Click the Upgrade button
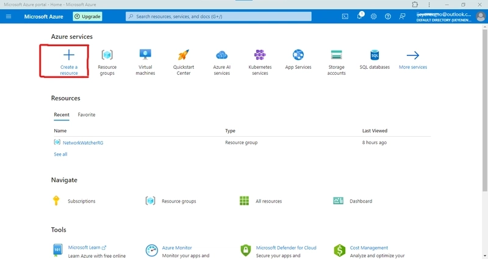This screenshot has width=488, height=259. [x=87, y=16]
